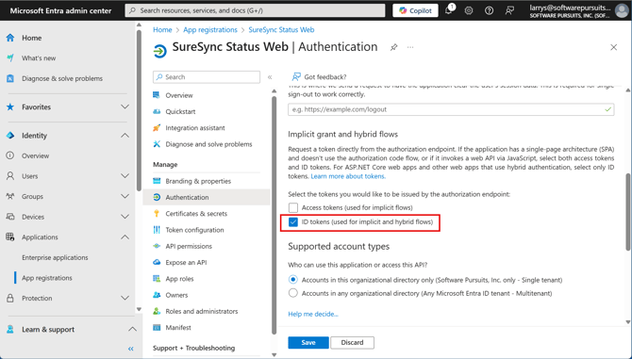
Task: Click the feedback icon in top bar
Action: point(509,11)
